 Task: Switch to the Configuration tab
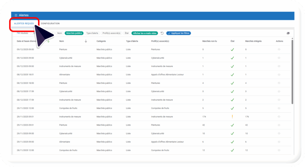click(50, 24)
